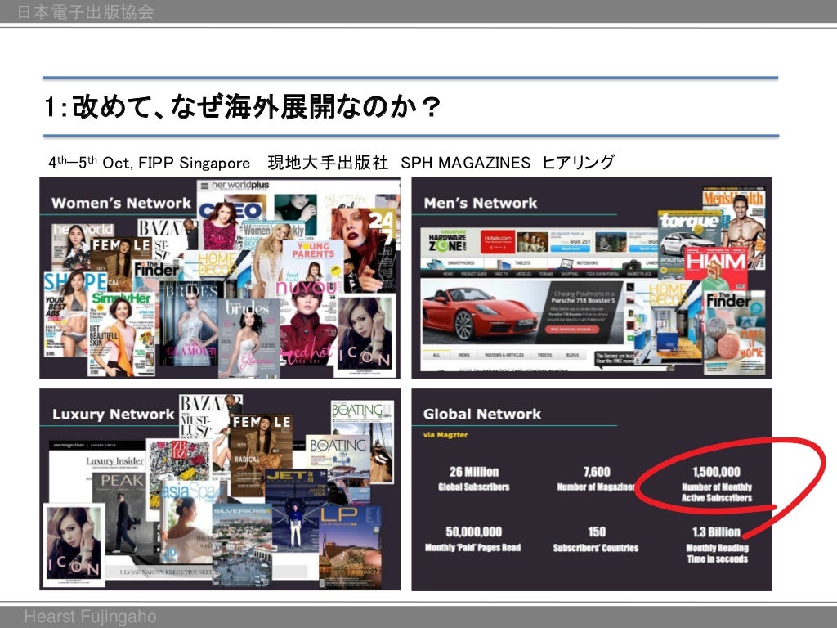
Task: Click the 'SPH MAGAZINES' text
Action: tap(465, 163)
